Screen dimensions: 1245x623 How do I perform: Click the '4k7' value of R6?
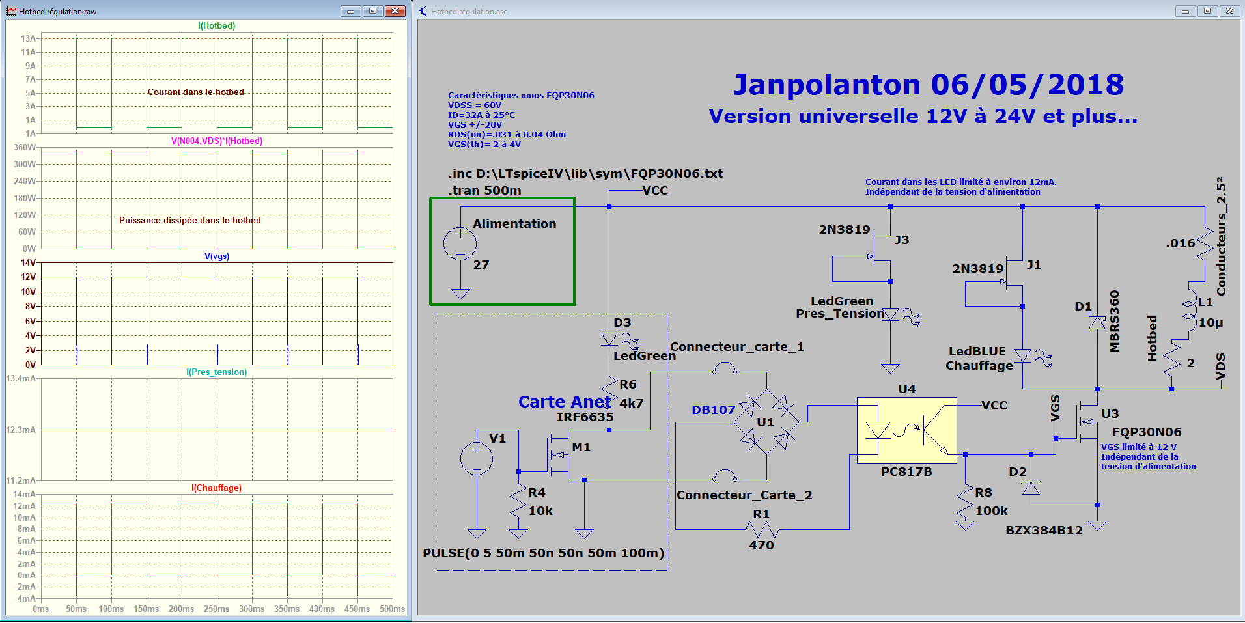tap(631, 404)
